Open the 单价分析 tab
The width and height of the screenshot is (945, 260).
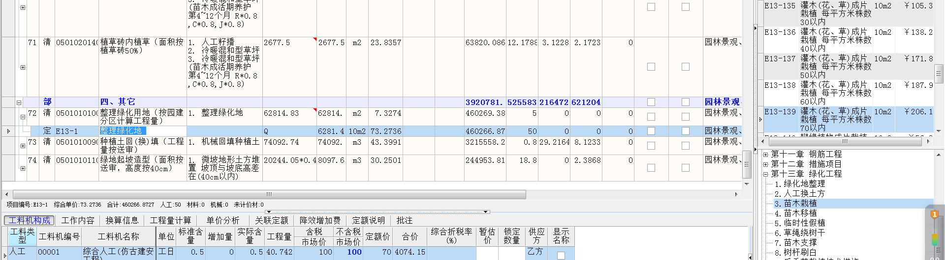tap(223, 220)
